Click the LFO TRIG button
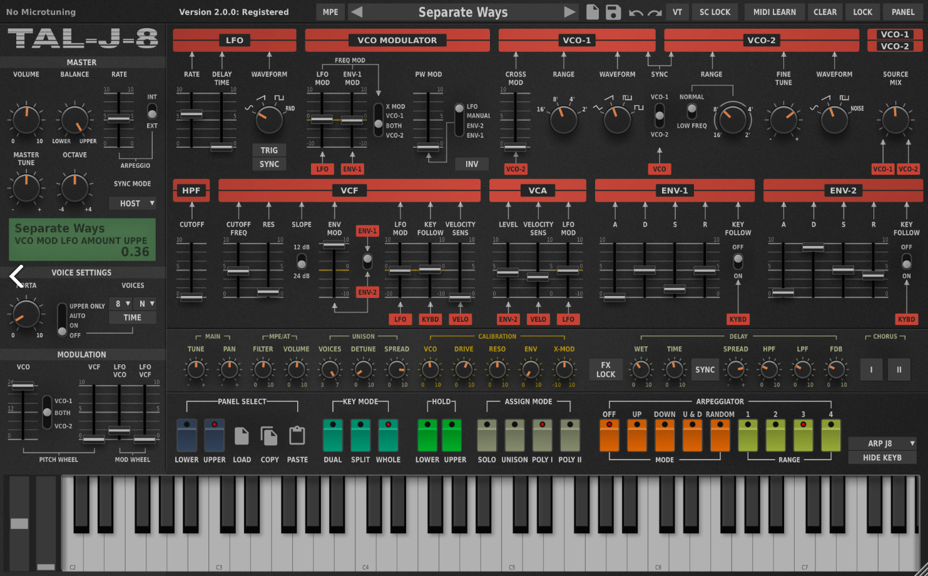 269,150
